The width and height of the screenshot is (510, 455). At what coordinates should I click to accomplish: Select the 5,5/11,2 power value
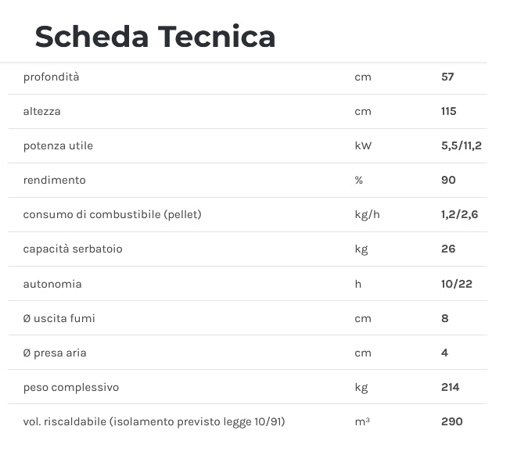(461, 145)
